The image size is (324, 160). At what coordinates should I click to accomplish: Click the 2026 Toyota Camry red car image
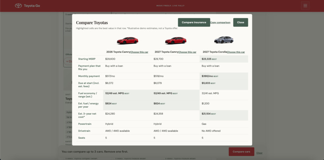click(127, 41)
